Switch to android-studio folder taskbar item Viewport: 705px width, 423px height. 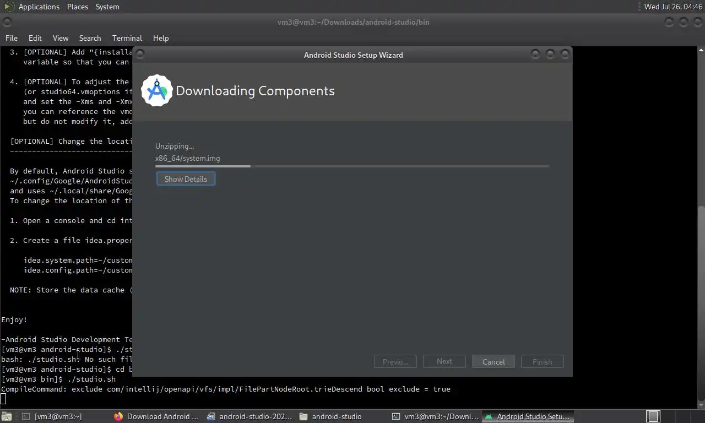(343, 416)
